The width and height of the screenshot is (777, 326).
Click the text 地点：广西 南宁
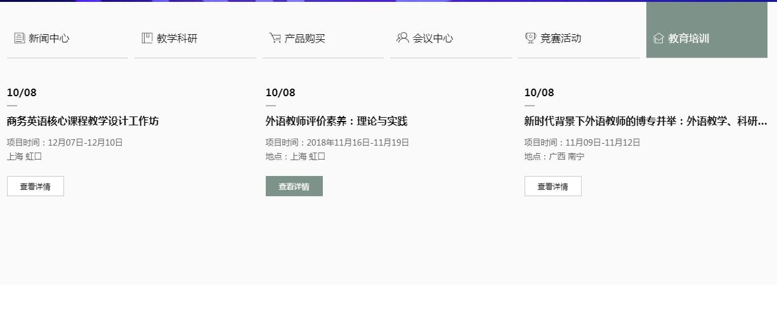(554, 156)
